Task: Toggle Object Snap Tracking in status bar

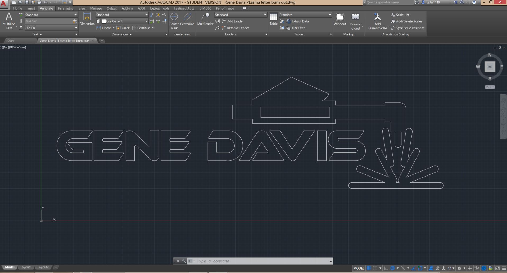Action: tap(414, 268)
